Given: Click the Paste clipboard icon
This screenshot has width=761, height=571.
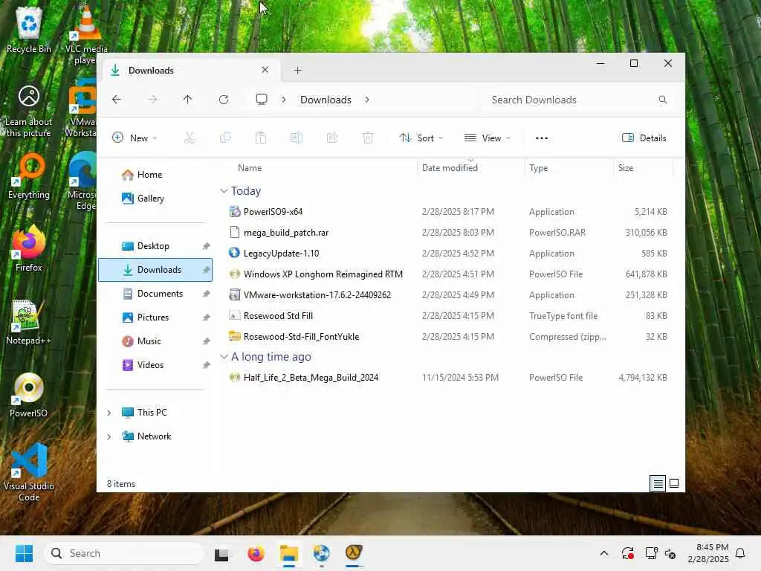Looking at the screenshot, I should (261, 138).
